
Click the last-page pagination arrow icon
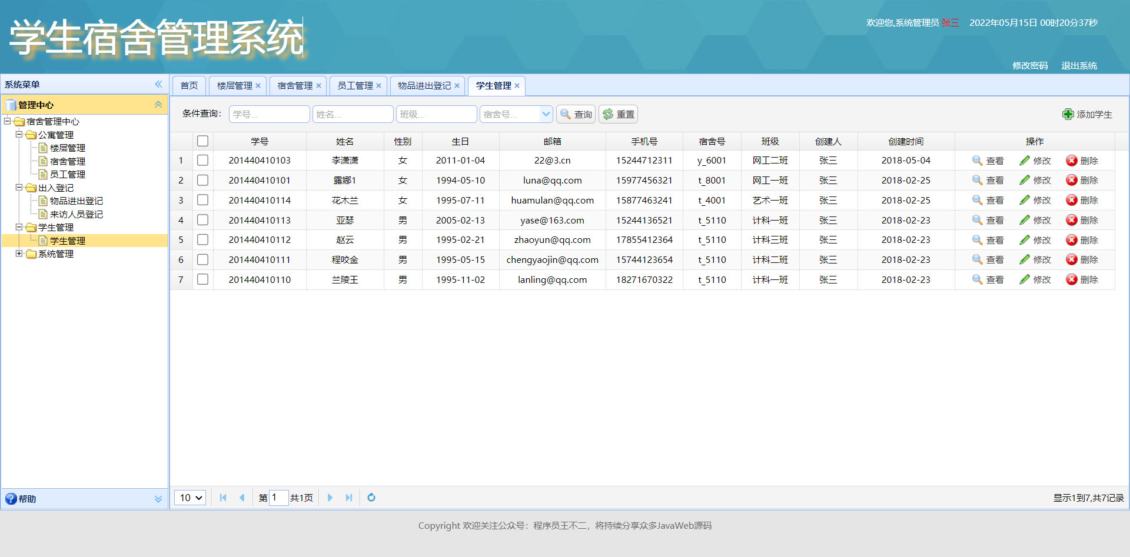click(348, 498)
